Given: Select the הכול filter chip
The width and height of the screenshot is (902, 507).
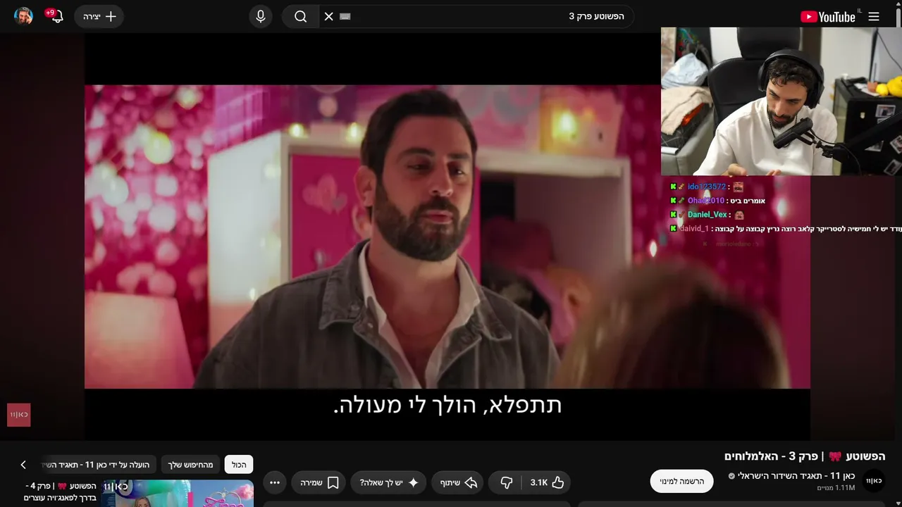Looking at the screenshot, I should click(x=239, y=465).
